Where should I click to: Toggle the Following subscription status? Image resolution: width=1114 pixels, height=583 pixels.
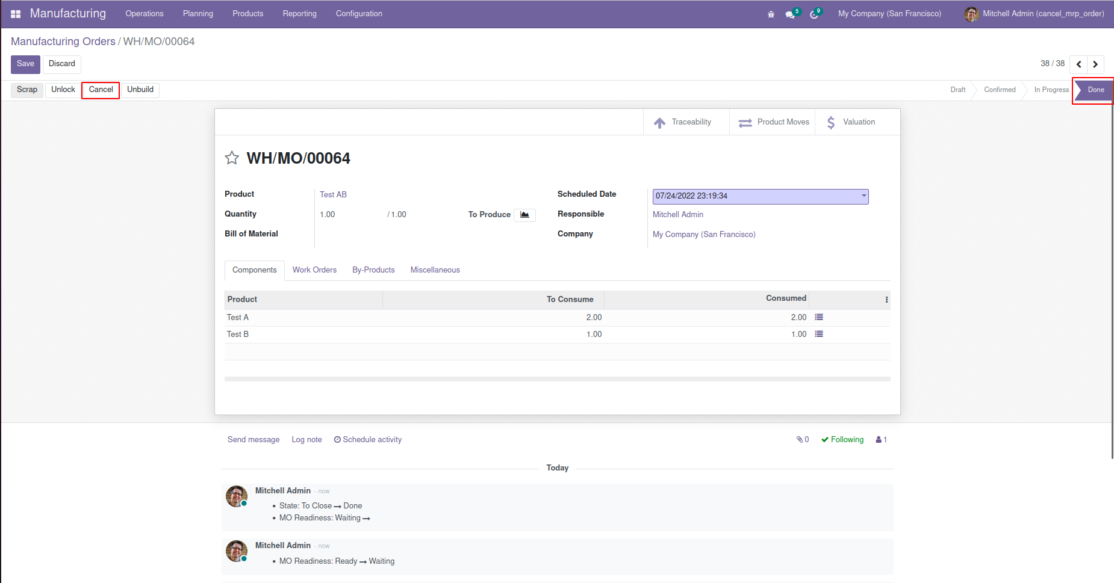click(842, 440)
